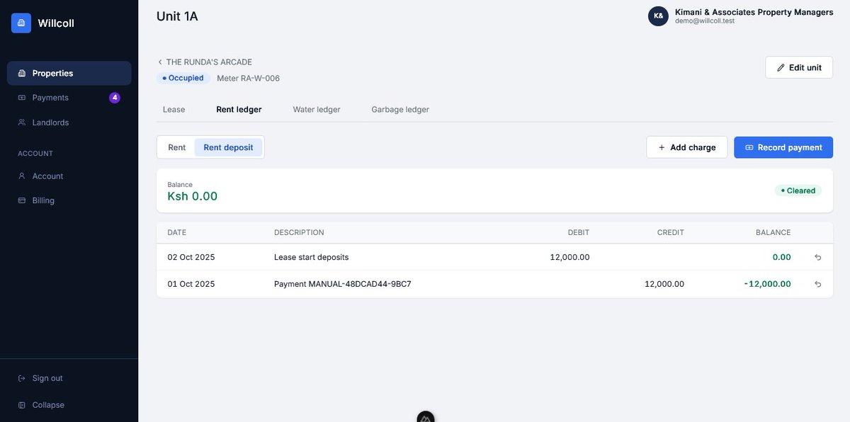
Task: Click the Add charge button
Action: tap(686, 147)
